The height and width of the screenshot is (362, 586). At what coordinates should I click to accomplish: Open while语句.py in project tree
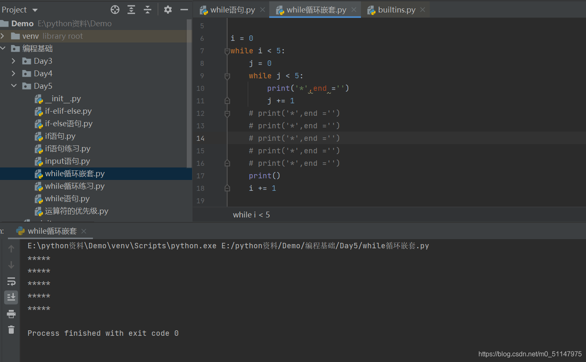tap(62, 199)
